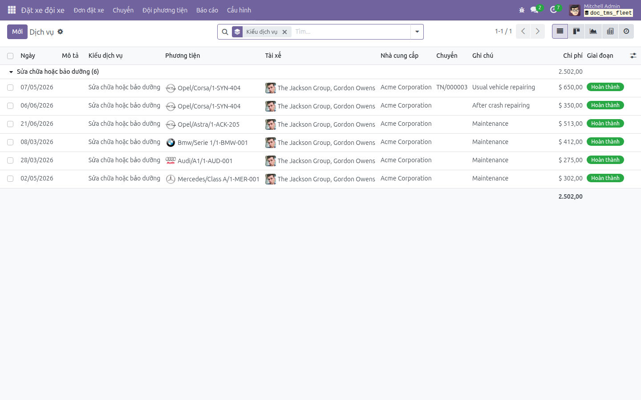Open the conversations messages icon
Viewport: 641px width, 400px height.
535,10
